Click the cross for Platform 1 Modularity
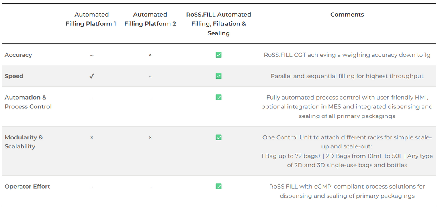Image resolution: width=438 pixels, height=208 pixels. click(x=92, y=137)
